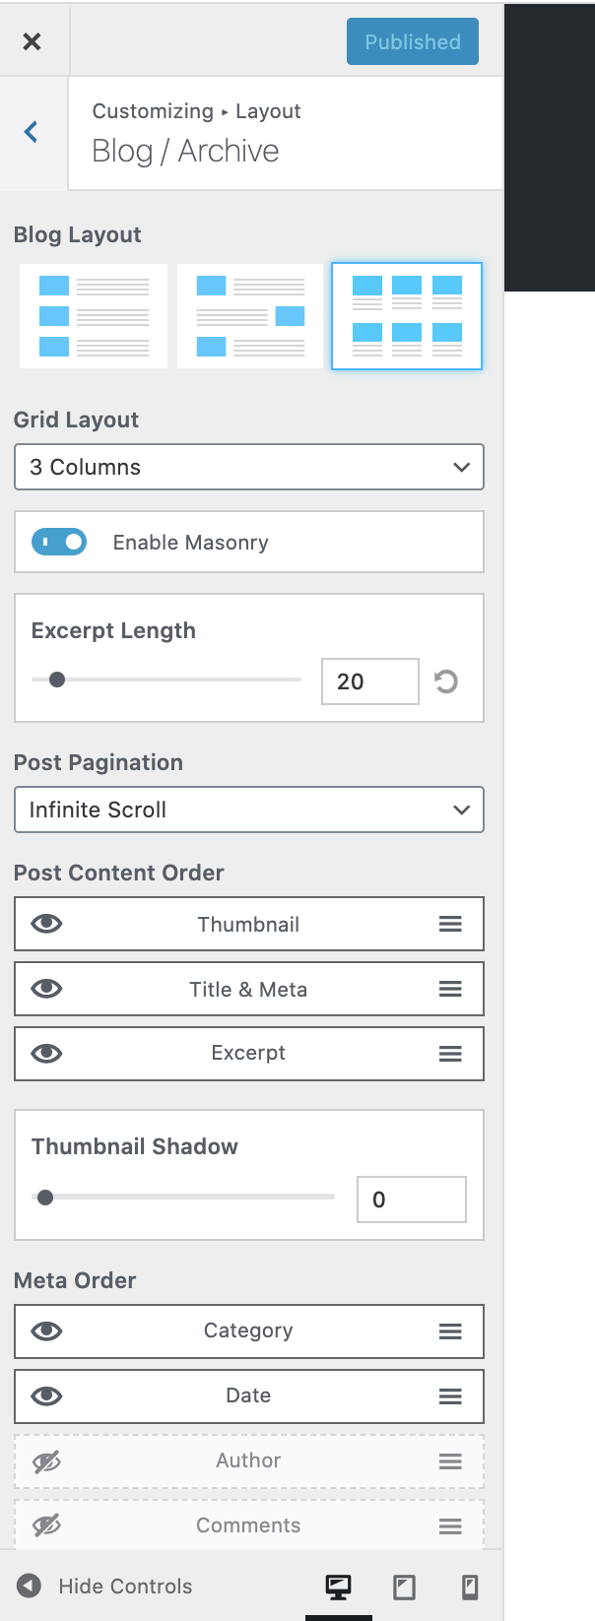The height and width of the screenshot is (1621, 595).
Task: Click the Hide Controls collapse arrow icon
Action: pos(30,1586)
